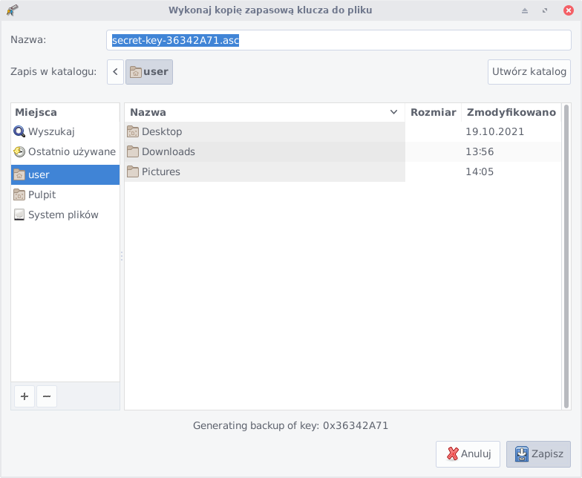
Task: Sort files by Rozmiar column
Action: (433, 113)
